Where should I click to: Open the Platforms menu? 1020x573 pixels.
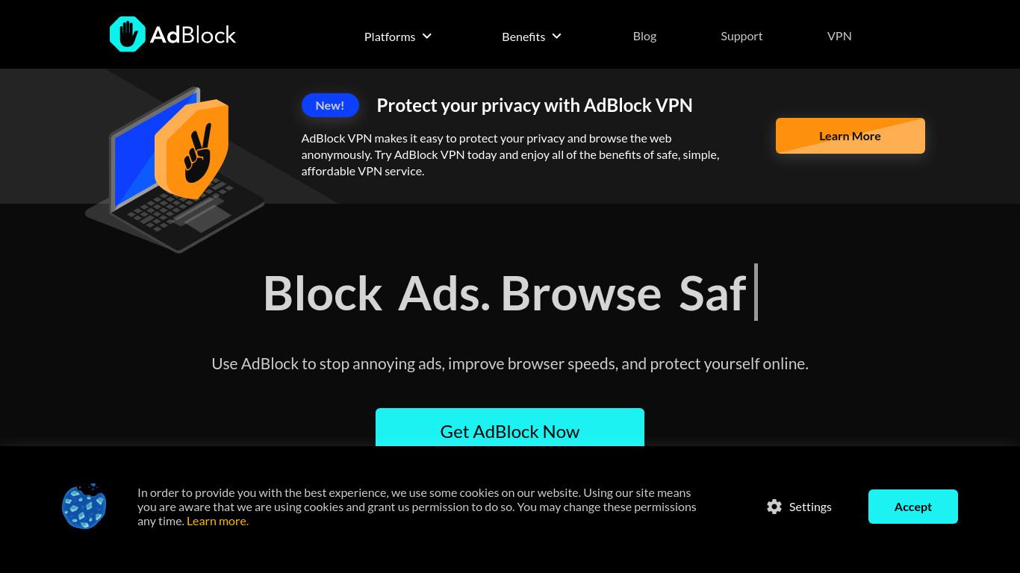pyautogui.click(x=398, y=36)
